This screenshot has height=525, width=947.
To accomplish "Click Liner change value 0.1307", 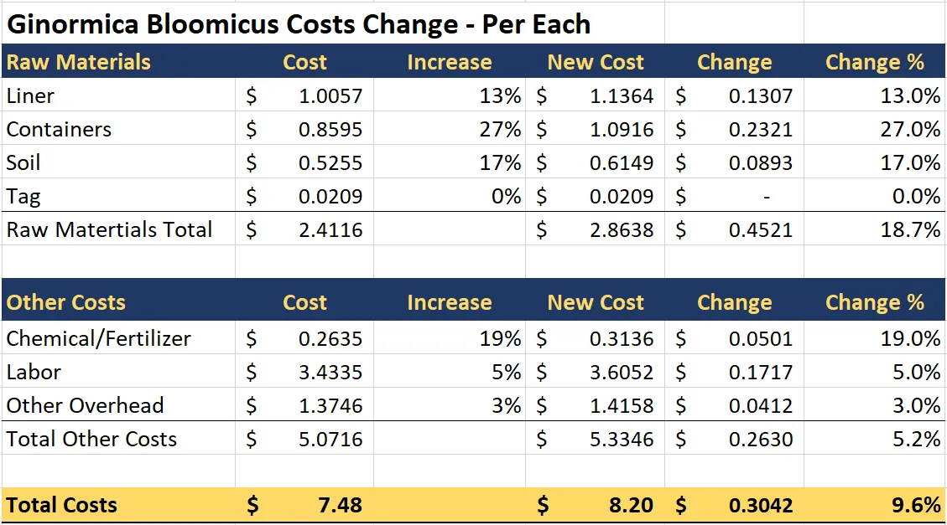I will coord(761,95).
